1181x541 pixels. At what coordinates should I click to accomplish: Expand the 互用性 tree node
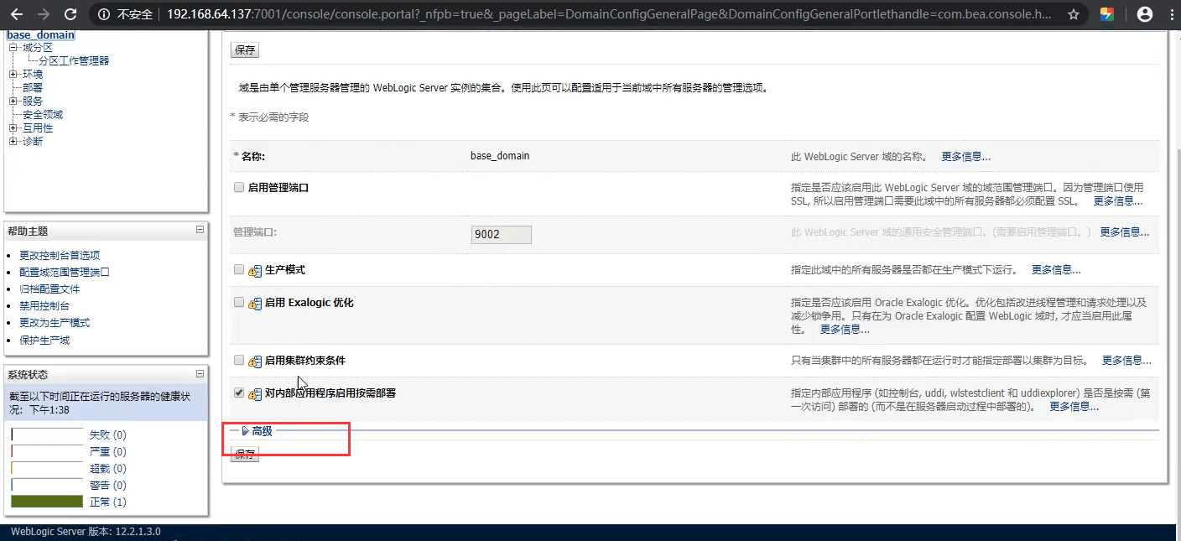(13, 128)
